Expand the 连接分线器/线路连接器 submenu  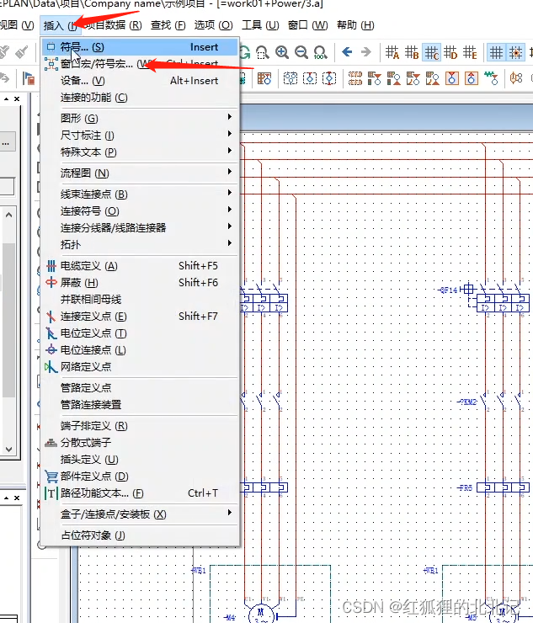coord(141,227)
